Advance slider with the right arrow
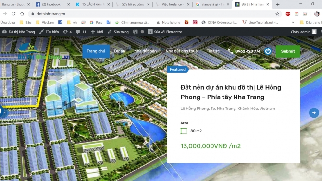Image resolution: width=322 pixels, height=181 pixels. coord(314,113)
